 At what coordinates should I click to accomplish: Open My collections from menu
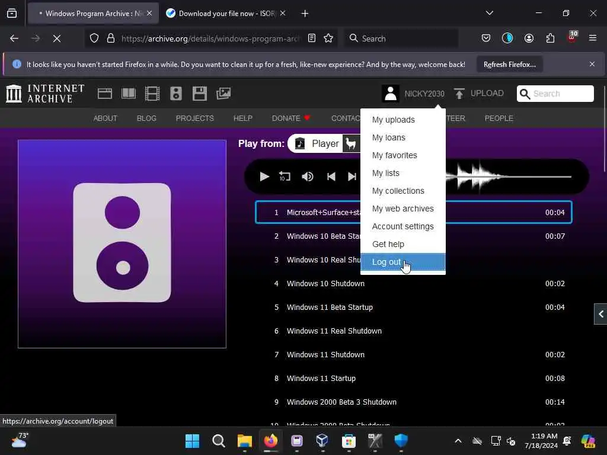403,191
